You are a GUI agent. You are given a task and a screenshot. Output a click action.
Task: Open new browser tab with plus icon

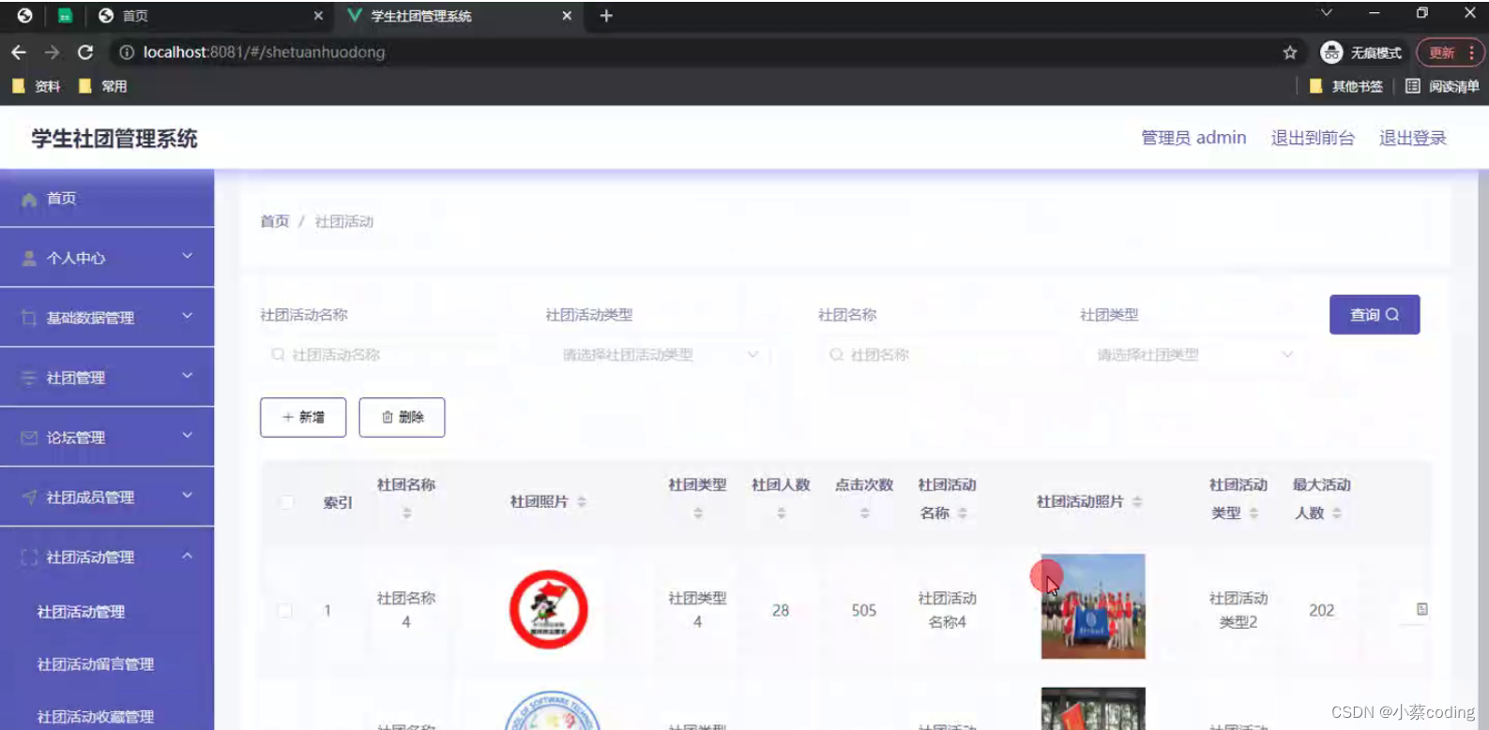click(606, 15)
